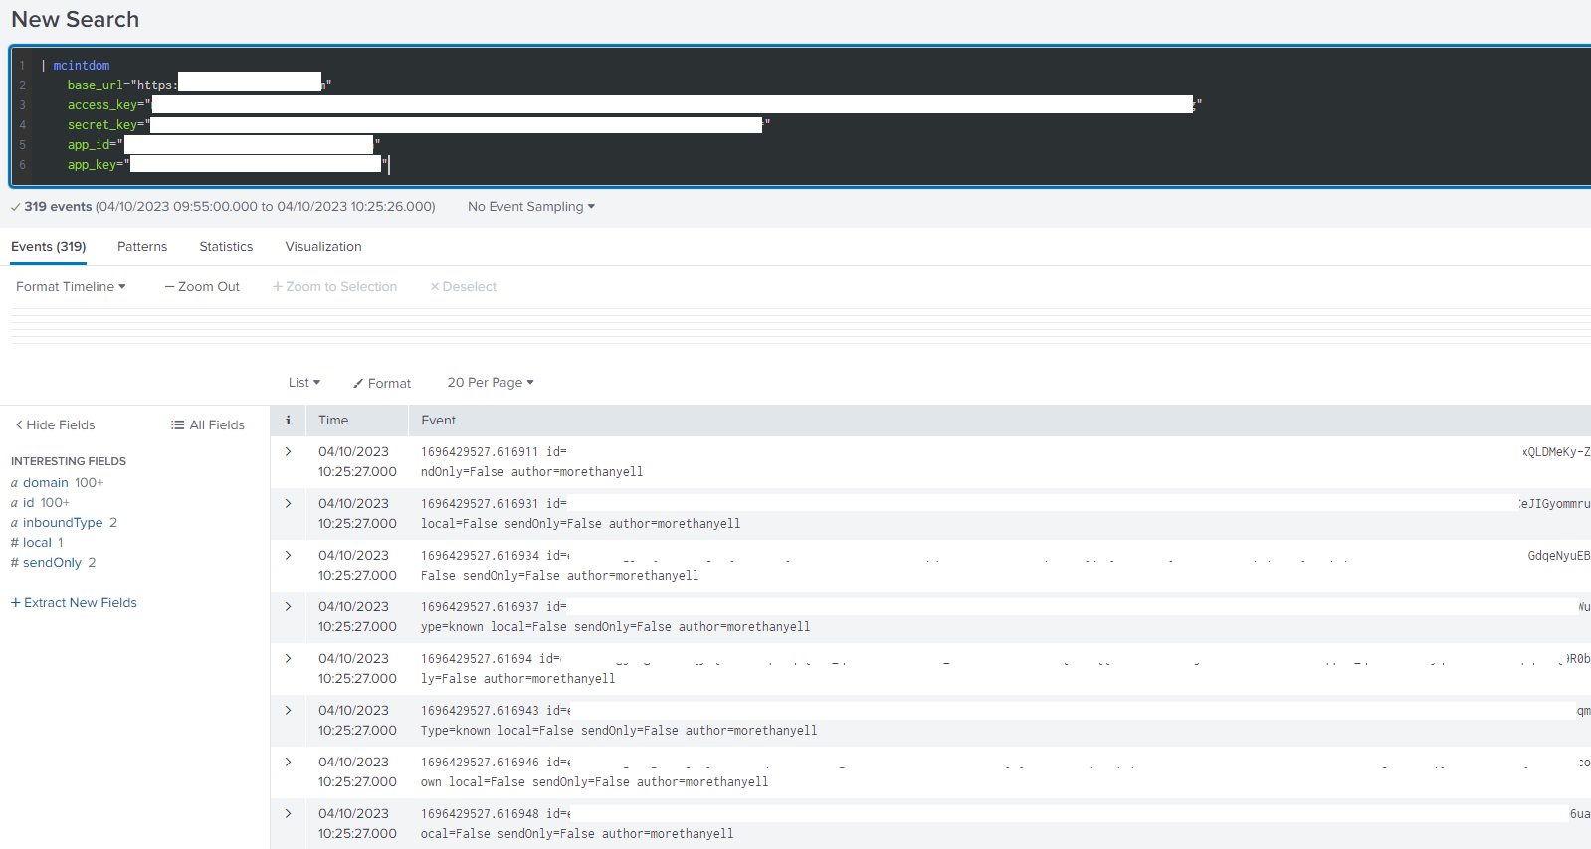Switch to the Events (319) tab
Screen dimensions: 1591x849
(49, 246)
